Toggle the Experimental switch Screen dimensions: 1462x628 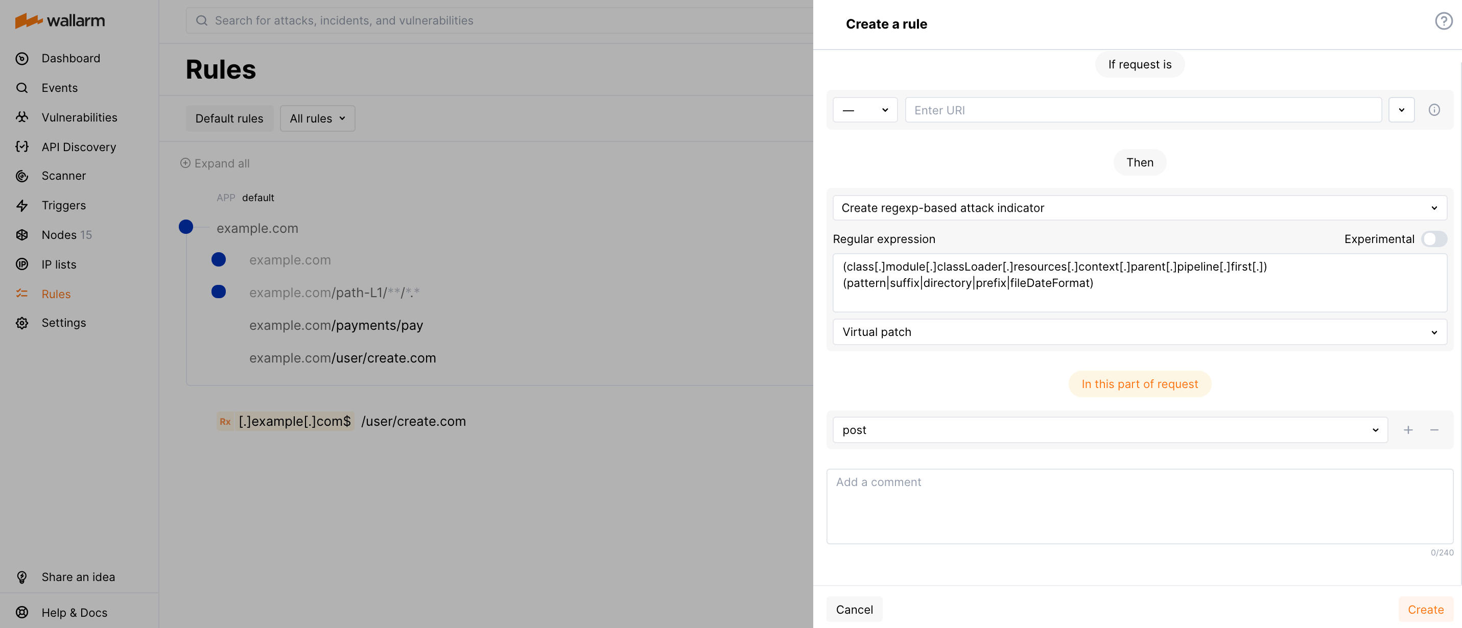[x=1433, y=239]
